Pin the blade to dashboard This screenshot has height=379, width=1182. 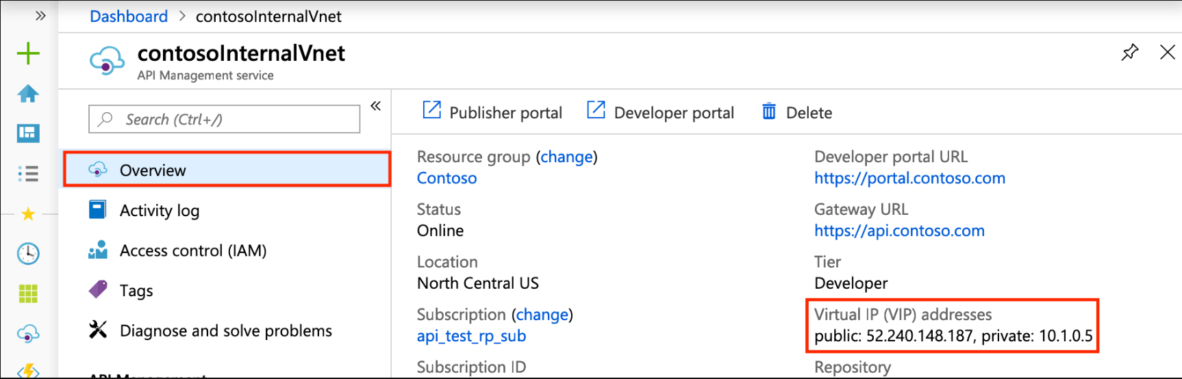coord(1130,52)
